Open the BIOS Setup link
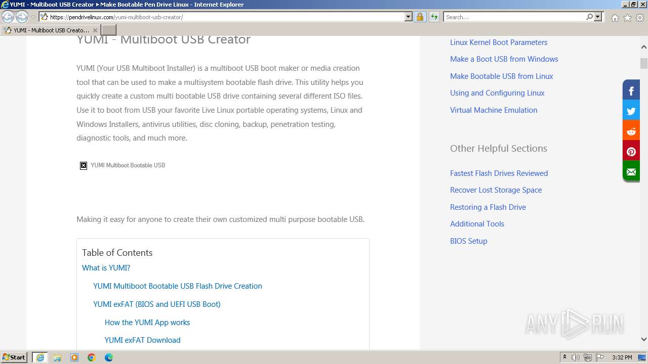648x364 pixels. point(468,241)
